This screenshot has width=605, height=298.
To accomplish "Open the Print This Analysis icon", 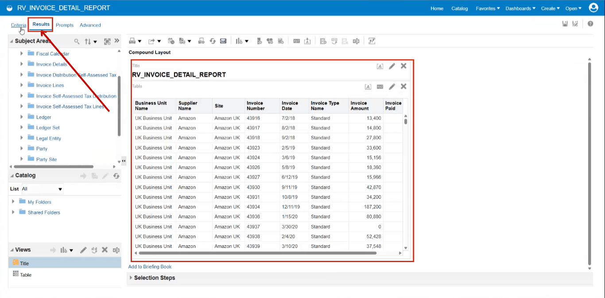I will coord(133,41).
